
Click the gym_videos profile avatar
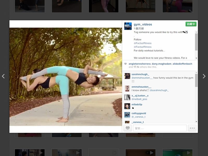(128, 26)
